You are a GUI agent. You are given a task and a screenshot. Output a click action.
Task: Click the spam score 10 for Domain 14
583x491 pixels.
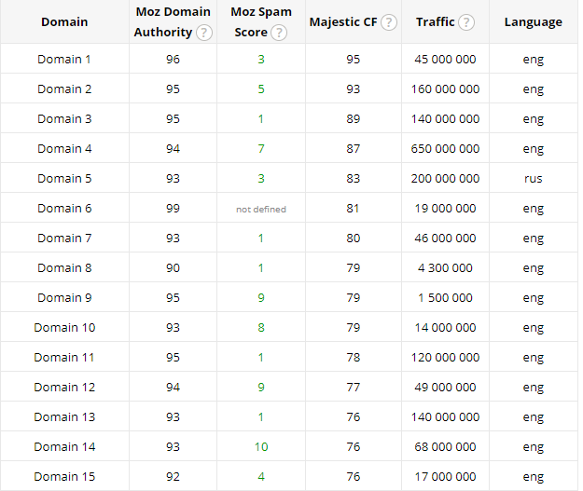click(x=261, y=446)
